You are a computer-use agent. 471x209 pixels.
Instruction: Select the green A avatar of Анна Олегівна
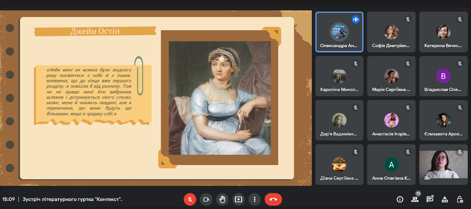tap(391, 165)
